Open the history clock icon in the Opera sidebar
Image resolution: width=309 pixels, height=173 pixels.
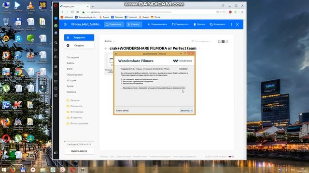tap(56, 88)
